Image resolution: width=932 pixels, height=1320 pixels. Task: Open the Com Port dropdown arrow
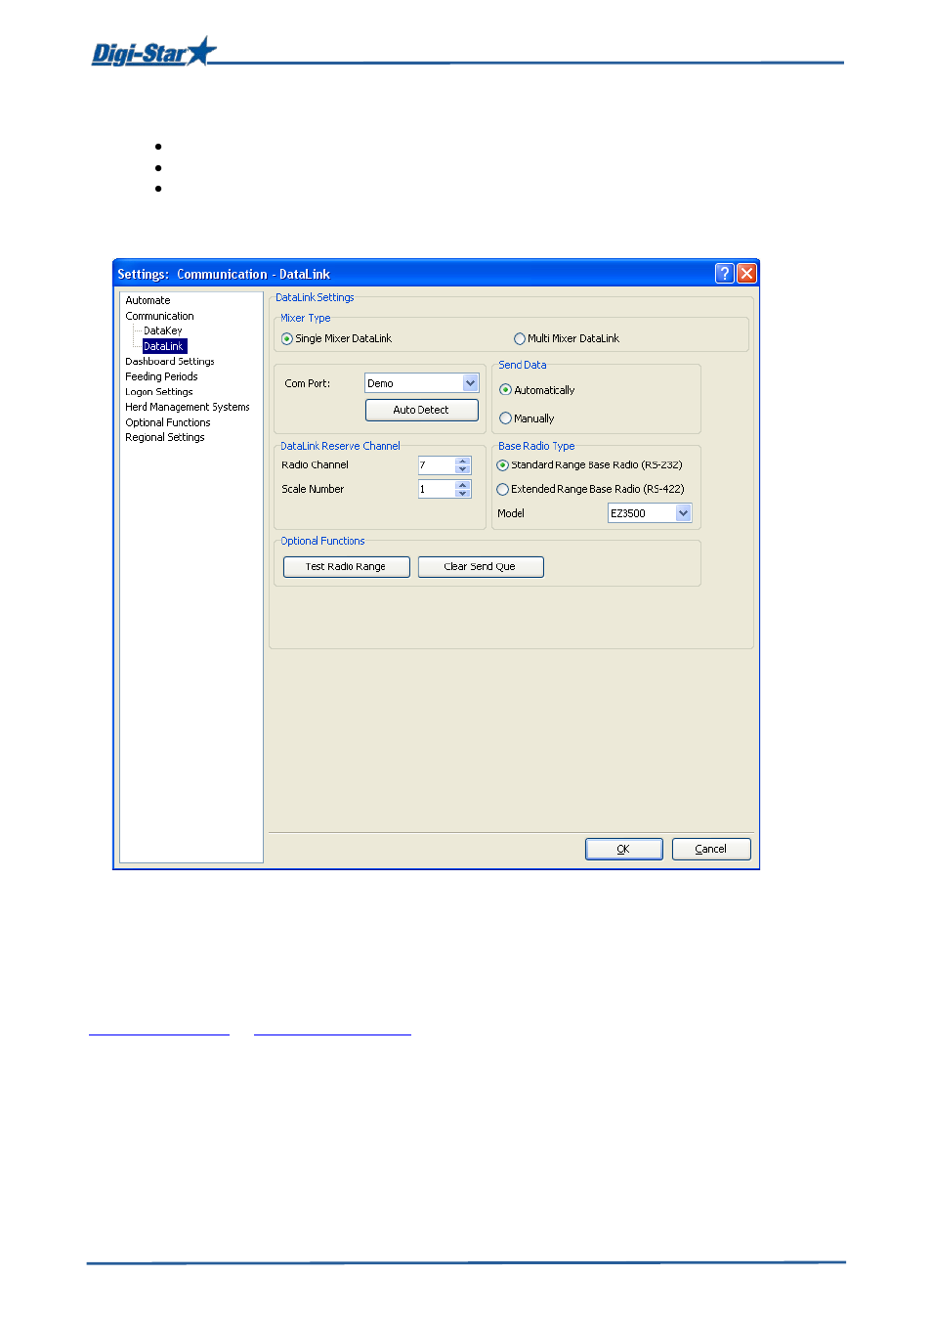coord(470,383)
